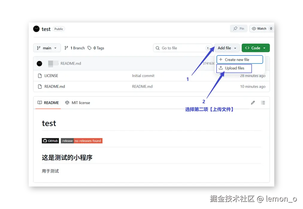
Task: Click the GitHub badge in the README
Action: tap(50, 141)
